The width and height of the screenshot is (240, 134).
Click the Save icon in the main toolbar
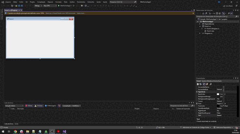click(x=19, y=6)
